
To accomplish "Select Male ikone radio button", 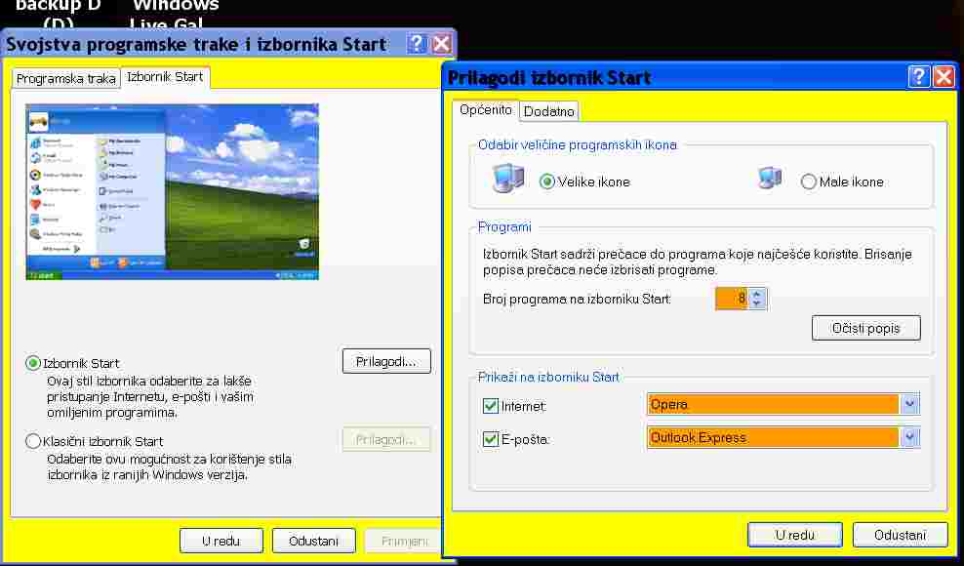I will tap(809, 182).
